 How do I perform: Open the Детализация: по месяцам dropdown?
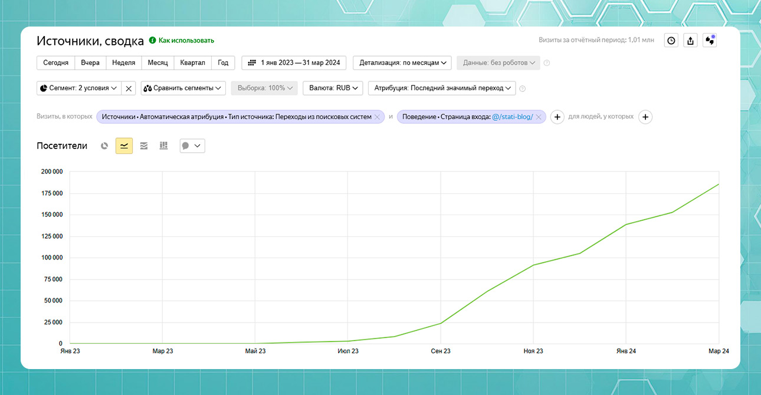click(x=402, y=62)
